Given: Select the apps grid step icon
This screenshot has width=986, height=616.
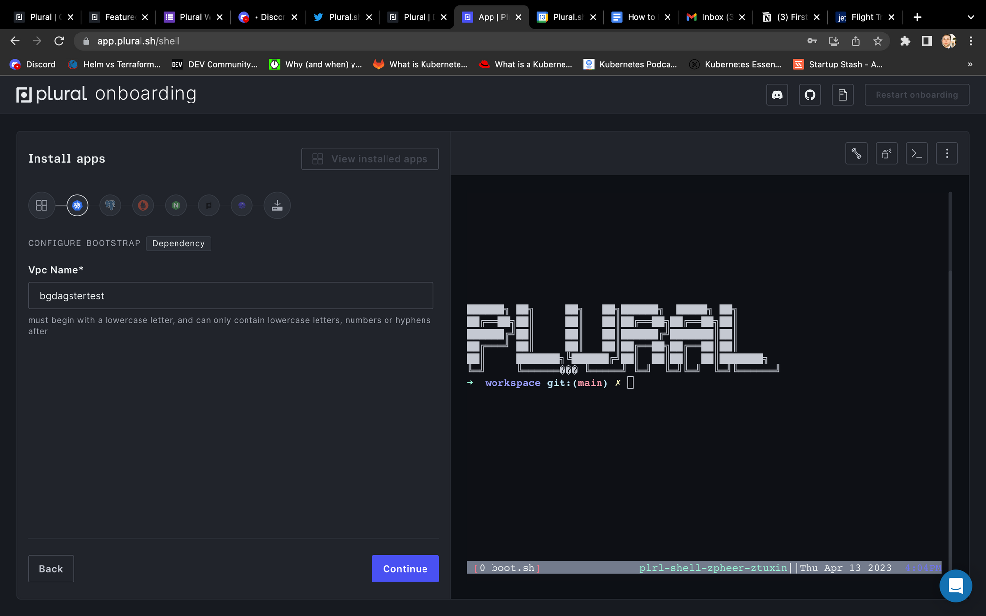Looking at the screenshot, I should coord(42,205).
